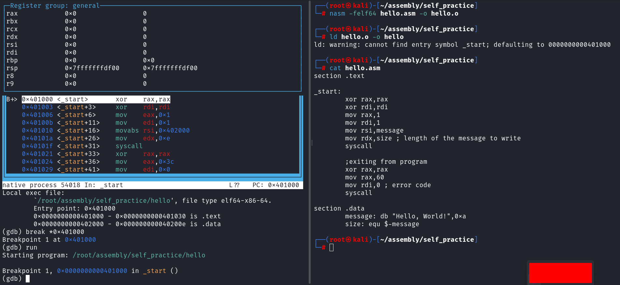Click the B+> breakpoint marker at 0x401000
This screenshot has width=620, height=285.
coord(12,99)
